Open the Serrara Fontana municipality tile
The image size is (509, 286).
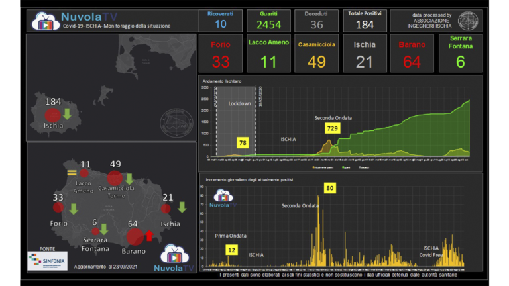coord(461,54)
